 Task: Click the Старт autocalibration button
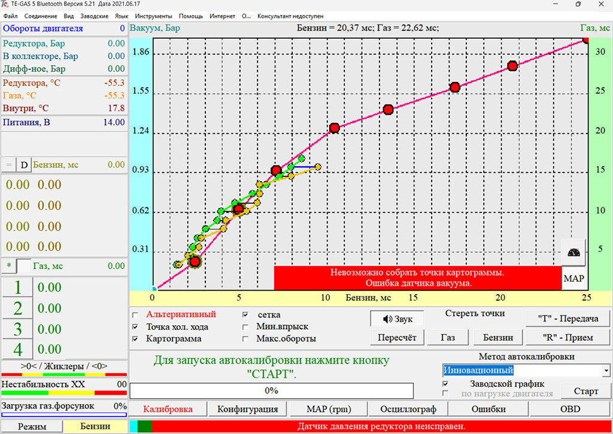[585, 391]
